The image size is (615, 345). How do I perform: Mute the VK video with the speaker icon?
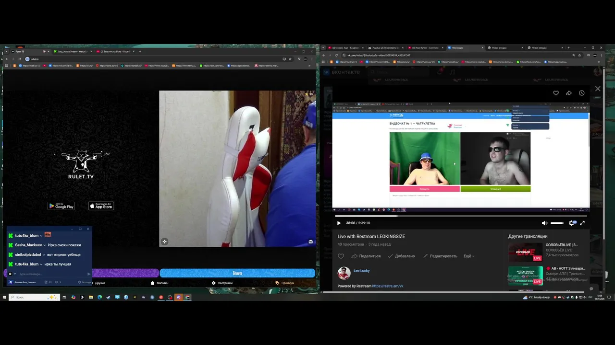(x=544, y=223)
